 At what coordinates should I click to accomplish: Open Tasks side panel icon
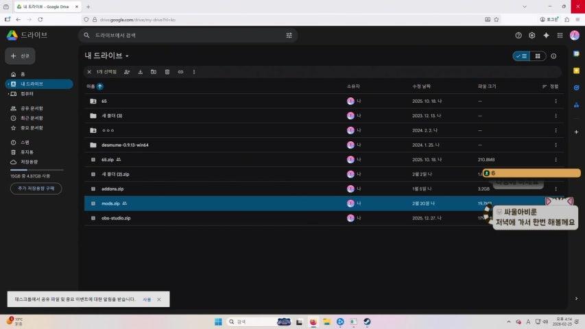tap(576, 88)
